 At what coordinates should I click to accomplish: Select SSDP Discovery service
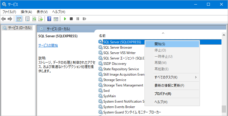[115, 64]
